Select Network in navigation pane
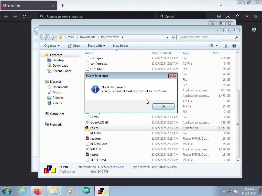This screenshot has width=262, height=196. coord(56,125)
